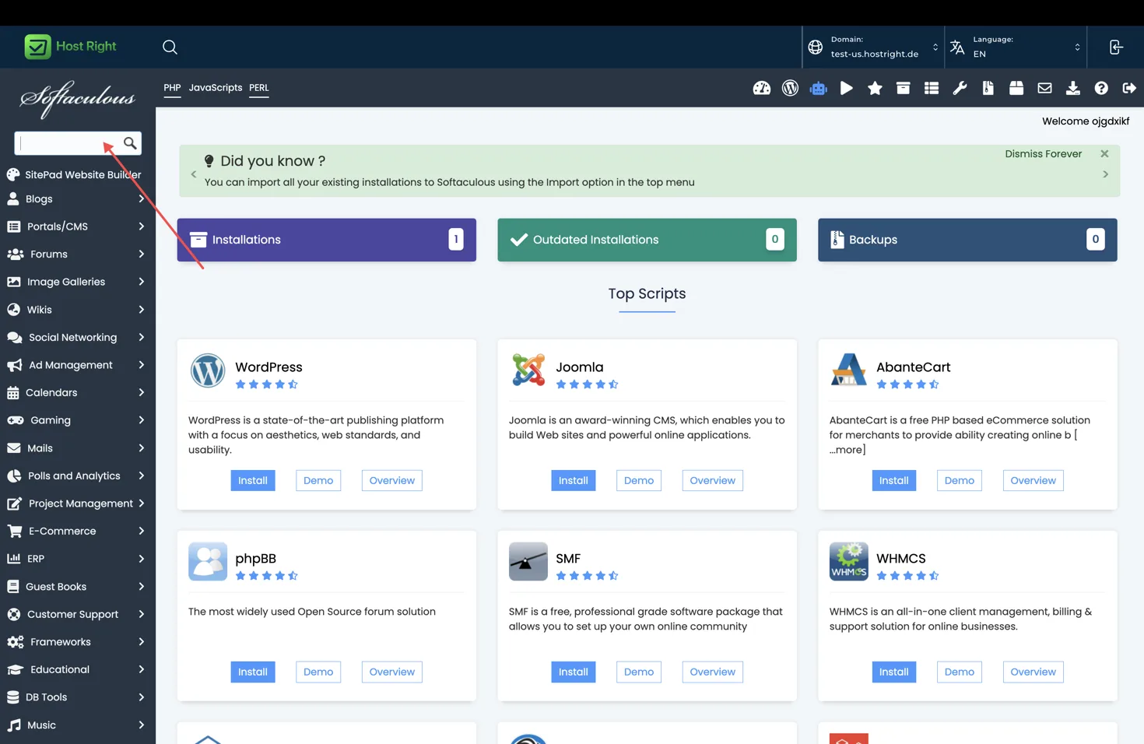The width and height of the screenshot is (1144, 744).
Task: Open the Domain selector dropdown
Action: pyautogui.click(x=874, y=47)
